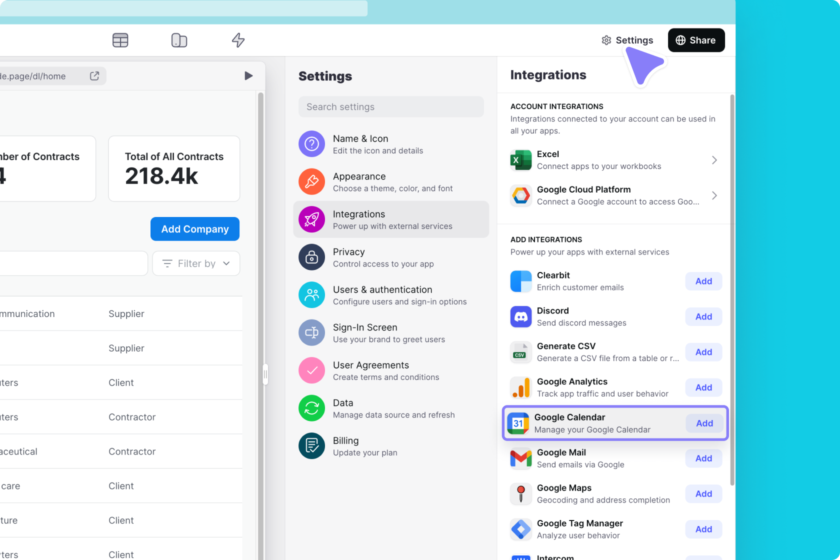Select the table layout icon in the toolbar
Image resolution: width=840 pixels, height=560 pixels.
[x=120, y=40]
